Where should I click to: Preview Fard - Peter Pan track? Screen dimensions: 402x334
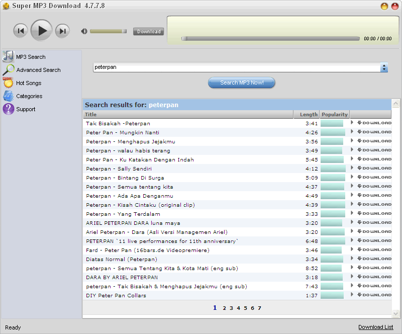[x=352, y=249]
